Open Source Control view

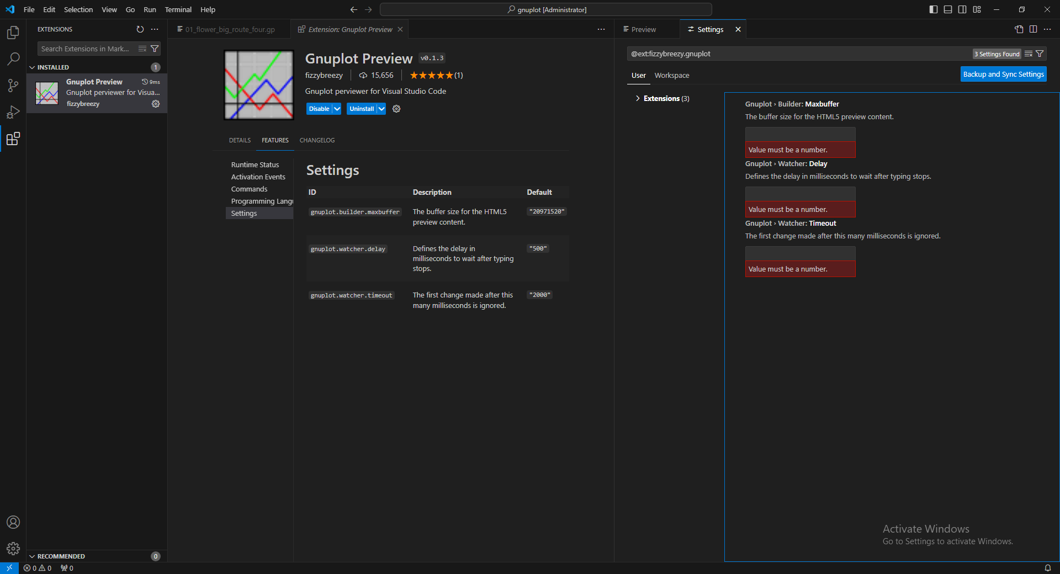pyautogui.click(x=13, y=86)
